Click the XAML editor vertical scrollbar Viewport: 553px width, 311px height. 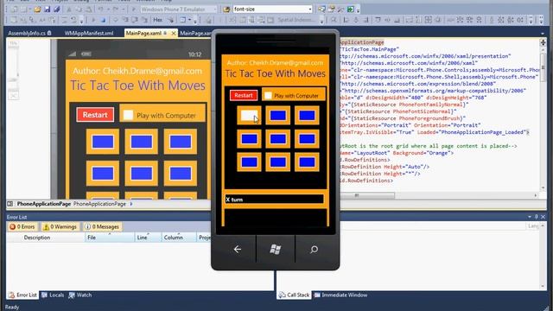(543, 118)
